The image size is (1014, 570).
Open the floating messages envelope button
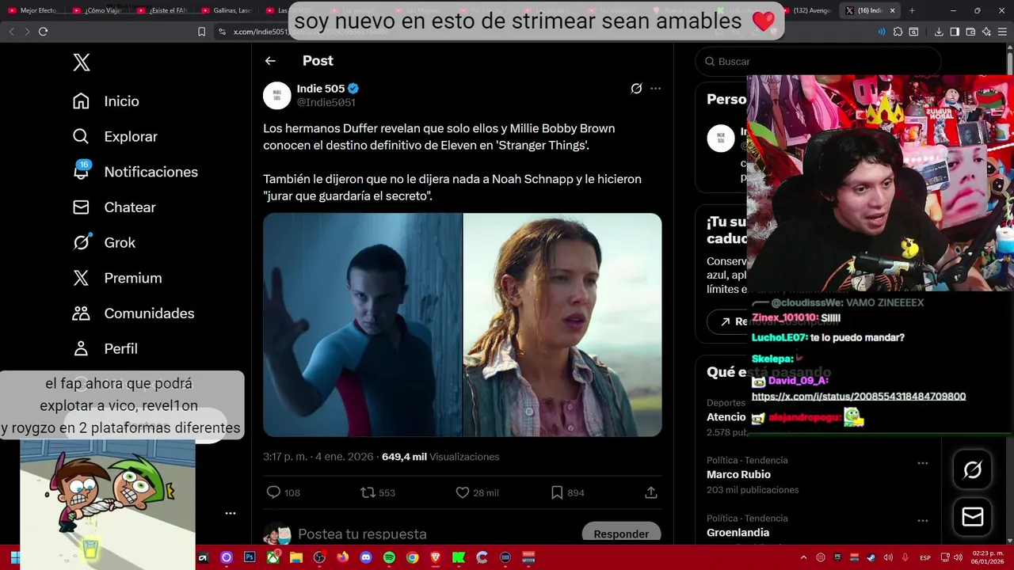point(973,517)
